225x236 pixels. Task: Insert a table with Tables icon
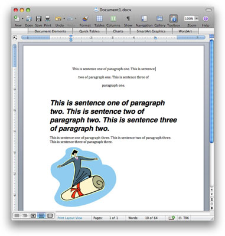pos(99,19)
